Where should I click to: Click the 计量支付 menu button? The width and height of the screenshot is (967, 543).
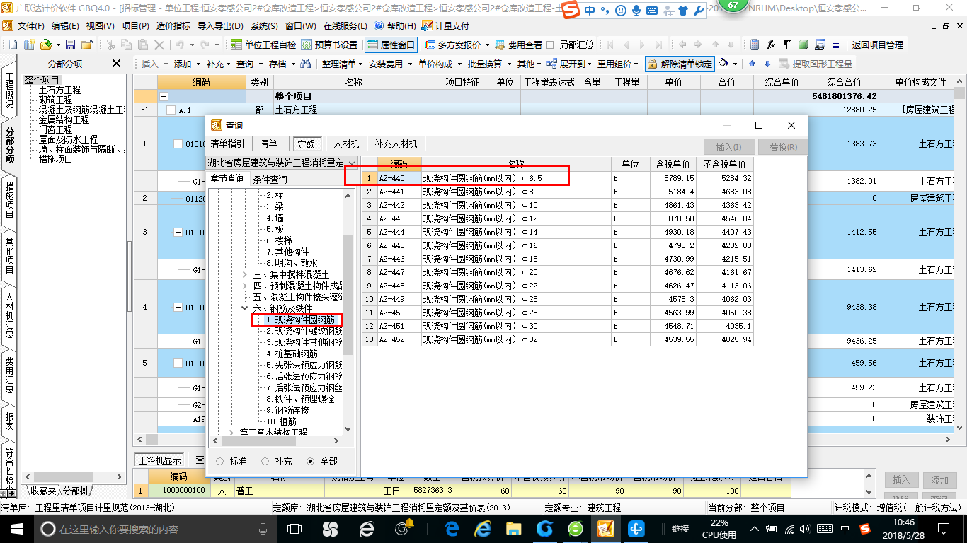[x=445, y=25]
